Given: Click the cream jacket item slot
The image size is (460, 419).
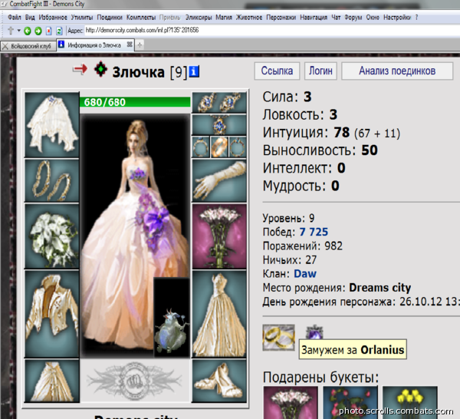Looking at the screenshot, I should [x=52, y=314].
